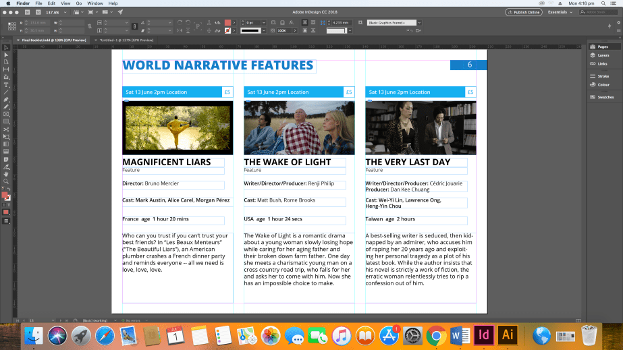Switch to the Untitled-1 document tab

point(126,40)
